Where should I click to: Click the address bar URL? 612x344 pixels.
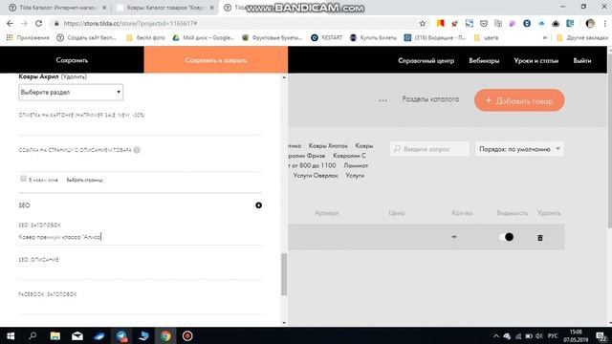130,23
